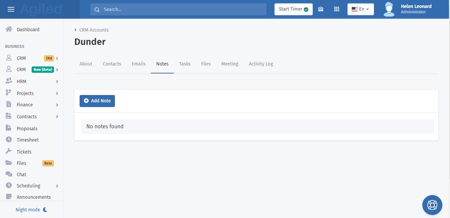The image size is (450, 218).
Task: Click the help lifebuoy floating button
Action: pyautogui.click(x=432, y=205)
